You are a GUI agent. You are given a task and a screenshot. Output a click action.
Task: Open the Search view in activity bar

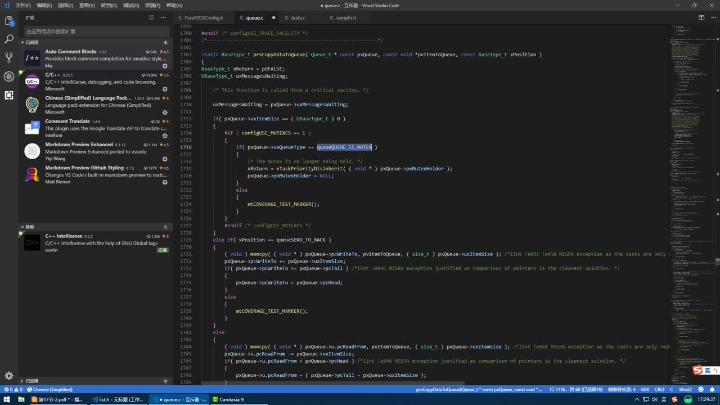tap(9, 39)
